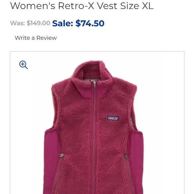
Task: Click the "Was:" label before original price
Action: 18,23
